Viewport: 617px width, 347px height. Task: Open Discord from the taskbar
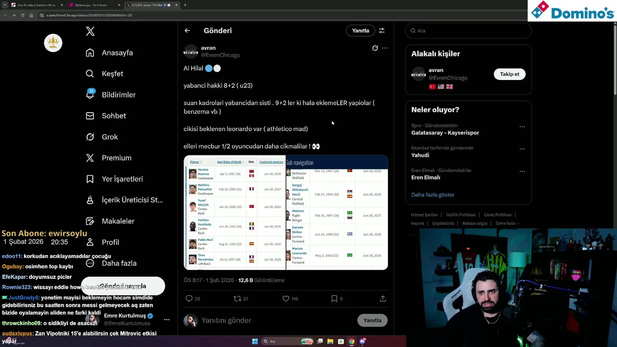pos(362,341)
